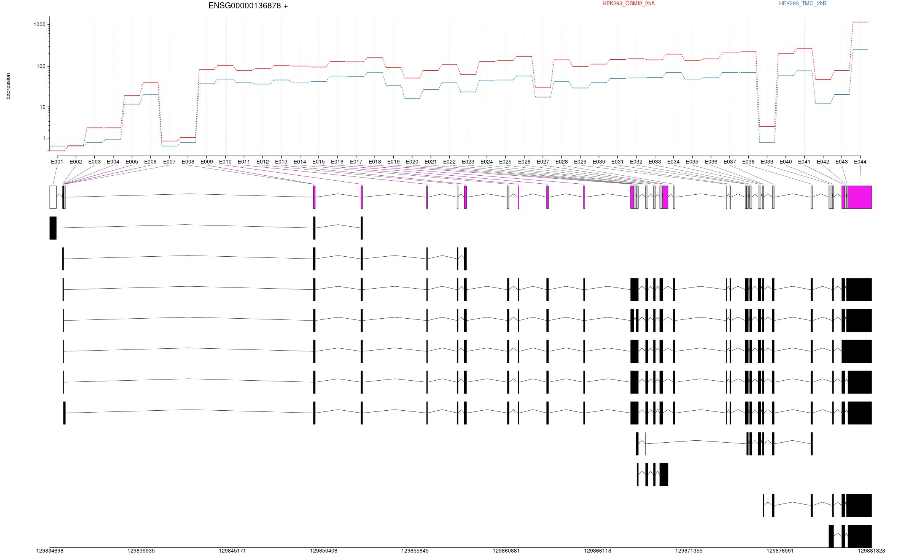Select the HEK293_TMG_2hB legend label
The width and height of the screenshot is (913, 559).
click(803, 3)
